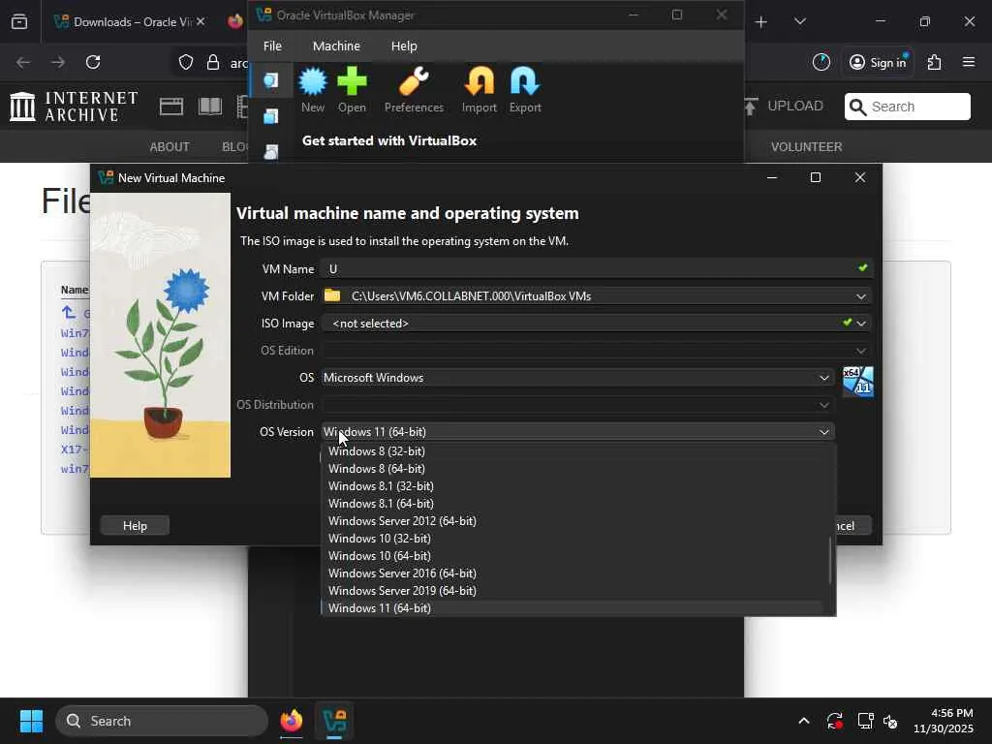The width and height of the screenshot is (992, 744).
Task: Open Firefox hamburger application menu
Action: (x=969, y=62)
